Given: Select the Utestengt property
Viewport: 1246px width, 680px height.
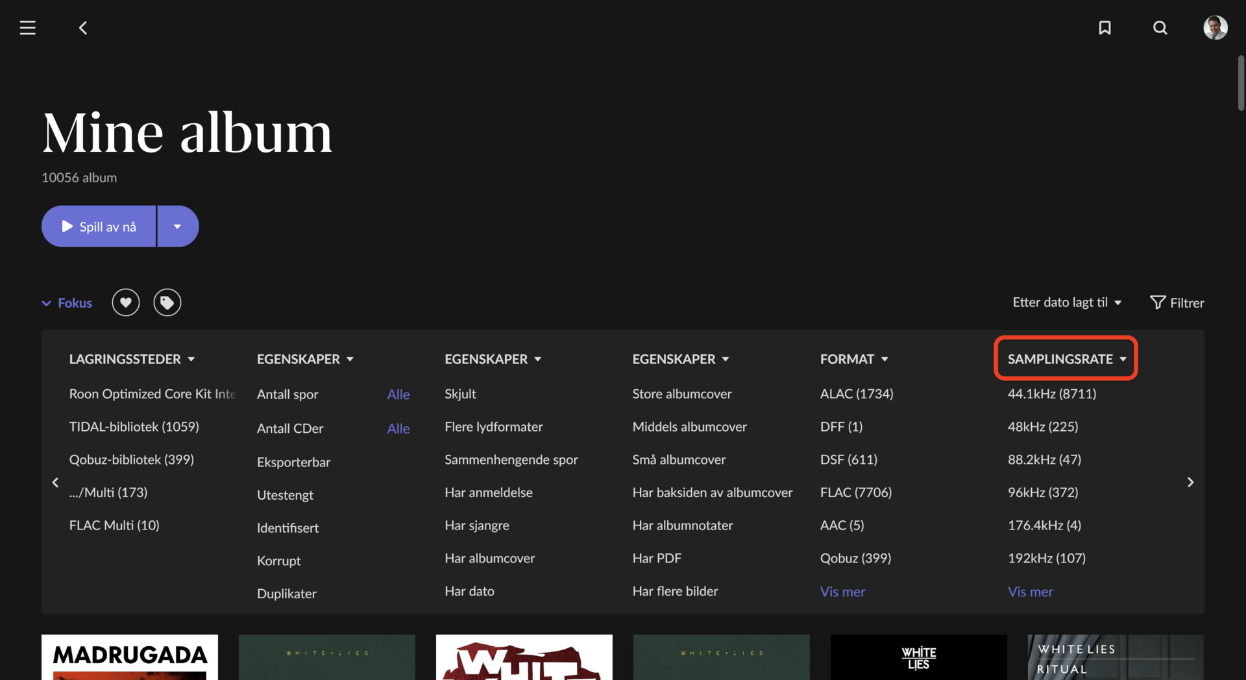Looking at the screenshot, I should pos(285,495).
